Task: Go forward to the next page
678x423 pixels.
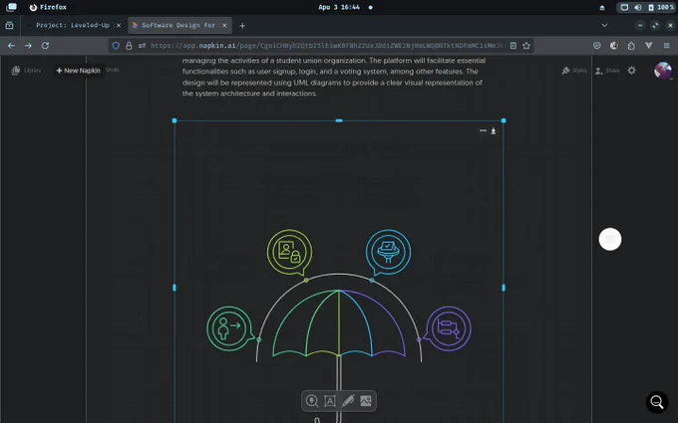Action: (x=28, y=46)
